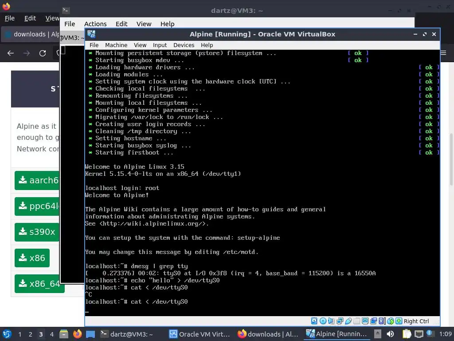
Task: Click the show desktop icon in taskbar
Action: click(x=90, y=334)
